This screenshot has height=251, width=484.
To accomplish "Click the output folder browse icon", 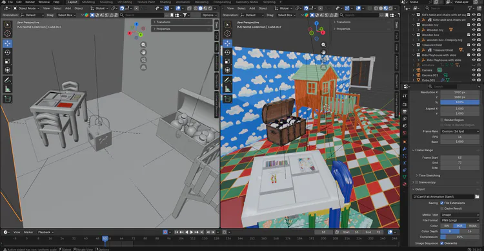I will 477,196.
